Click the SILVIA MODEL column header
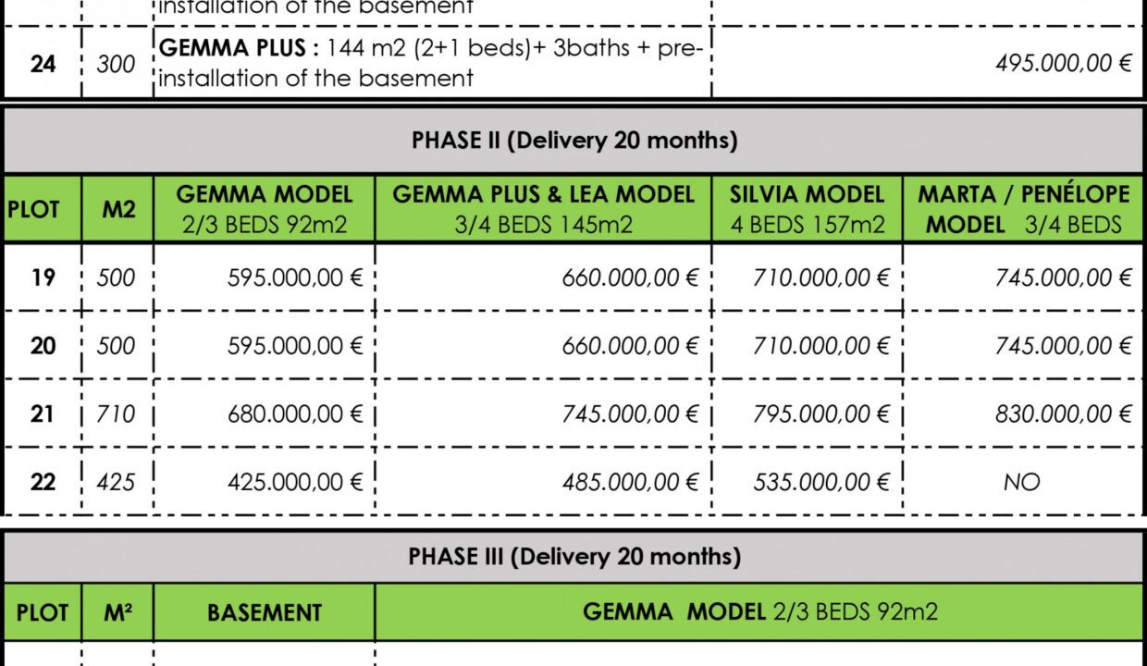Viewport: 1147px width, 666px height. (807, 209)
